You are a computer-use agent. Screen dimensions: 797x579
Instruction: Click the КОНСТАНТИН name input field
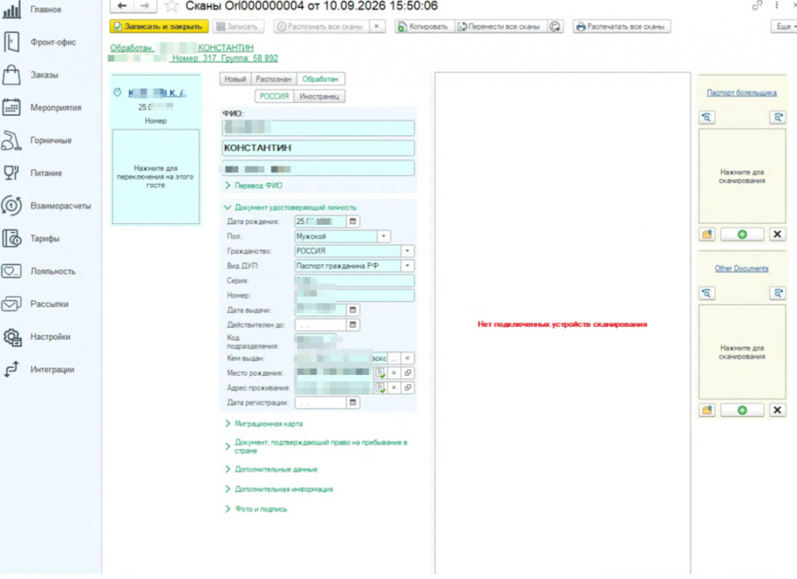(318, 148)
